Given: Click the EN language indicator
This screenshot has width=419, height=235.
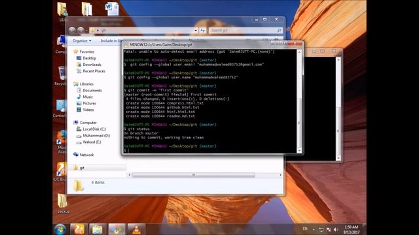Looking at the screenshot, I should coord(305,228).
